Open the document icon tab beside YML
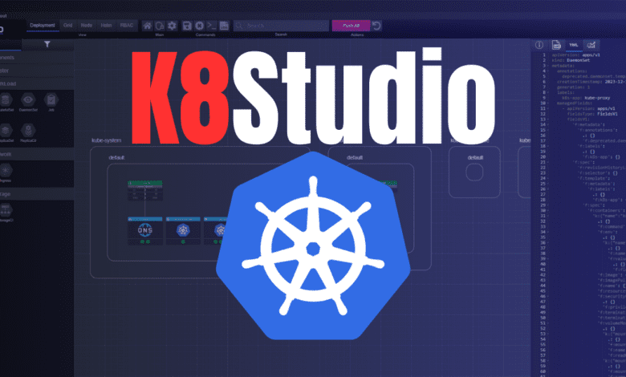 [556, 45]
